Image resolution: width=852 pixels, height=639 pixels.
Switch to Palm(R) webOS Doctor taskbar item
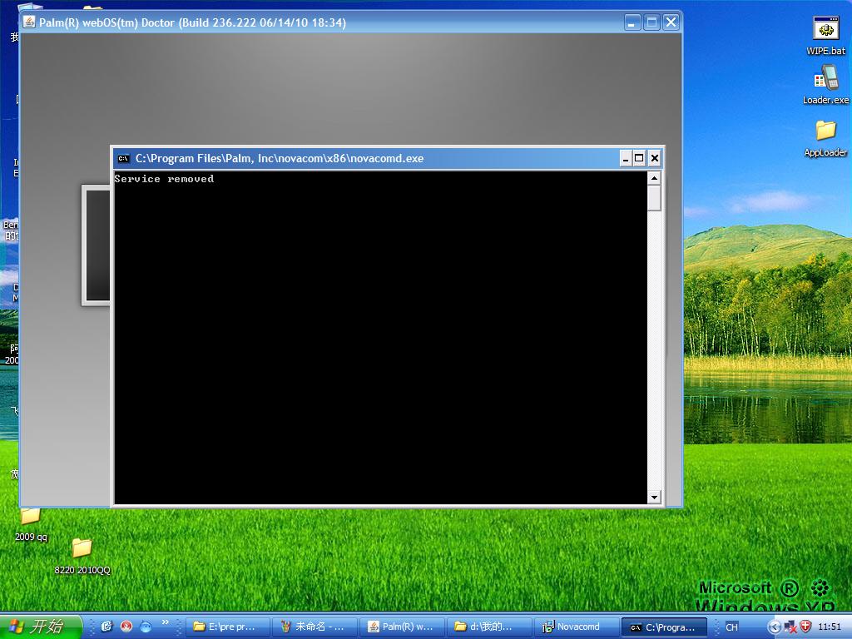(x=403, y=627)
